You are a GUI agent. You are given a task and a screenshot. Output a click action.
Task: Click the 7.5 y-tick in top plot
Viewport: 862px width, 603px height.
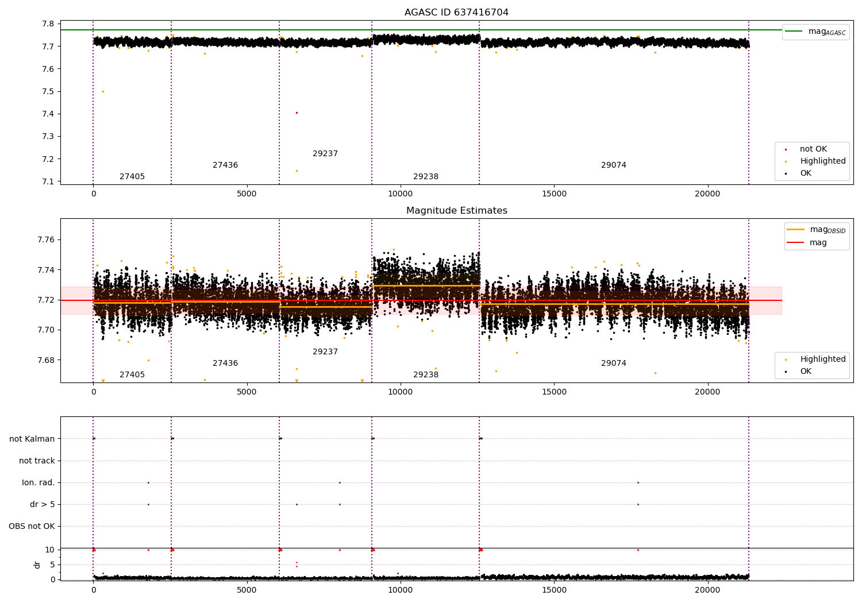click(48, 91)
